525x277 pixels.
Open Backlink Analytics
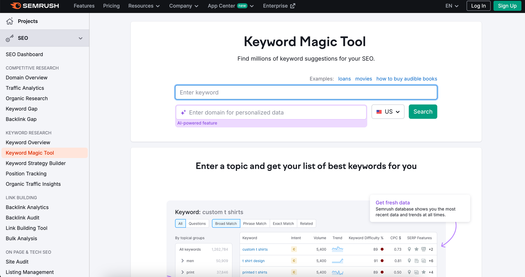click(27, 207)
